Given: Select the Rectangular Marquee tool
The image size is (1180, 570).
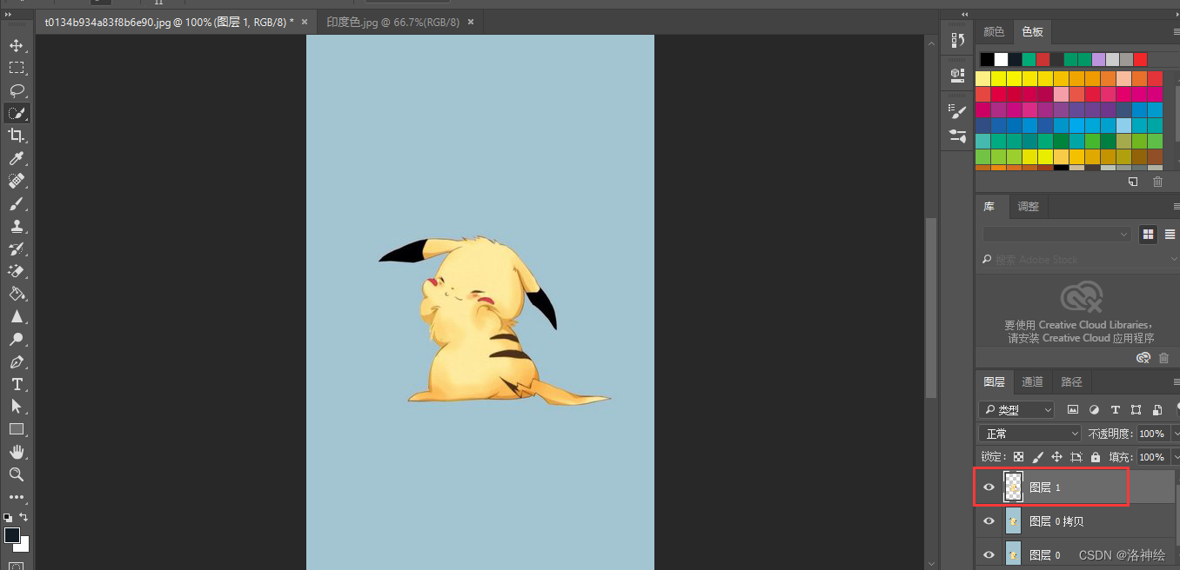Looking at the screenshot, I should pyautogui.click(x=17, y=67).
